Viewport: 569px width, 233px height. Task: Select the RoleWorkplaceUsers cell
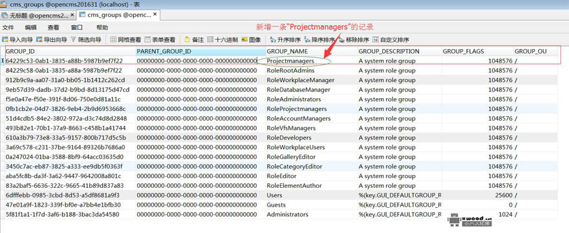312,147
